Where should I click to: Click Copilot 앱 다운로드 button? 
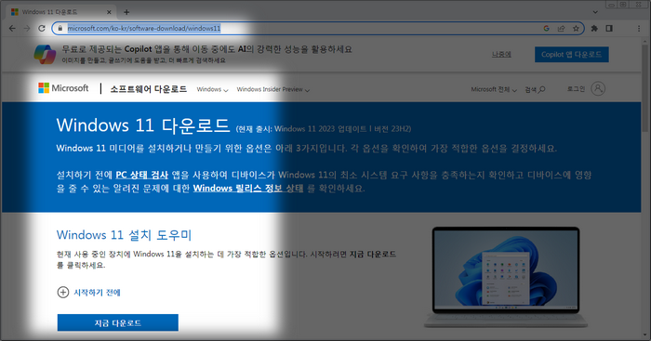click(x=572, y=54)
